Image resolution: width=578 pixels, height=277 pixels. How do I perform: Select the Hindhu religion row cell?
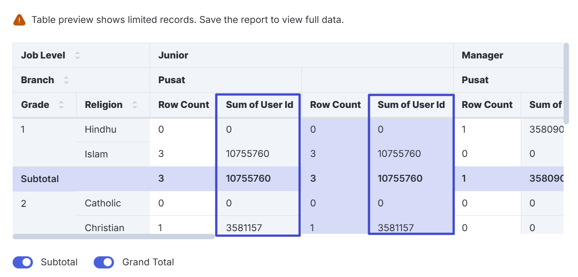pyautogui.click(x=100, y=130)
